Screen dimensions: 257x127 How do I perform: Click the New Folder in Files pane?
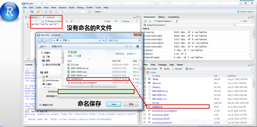(x=151, y=69)
